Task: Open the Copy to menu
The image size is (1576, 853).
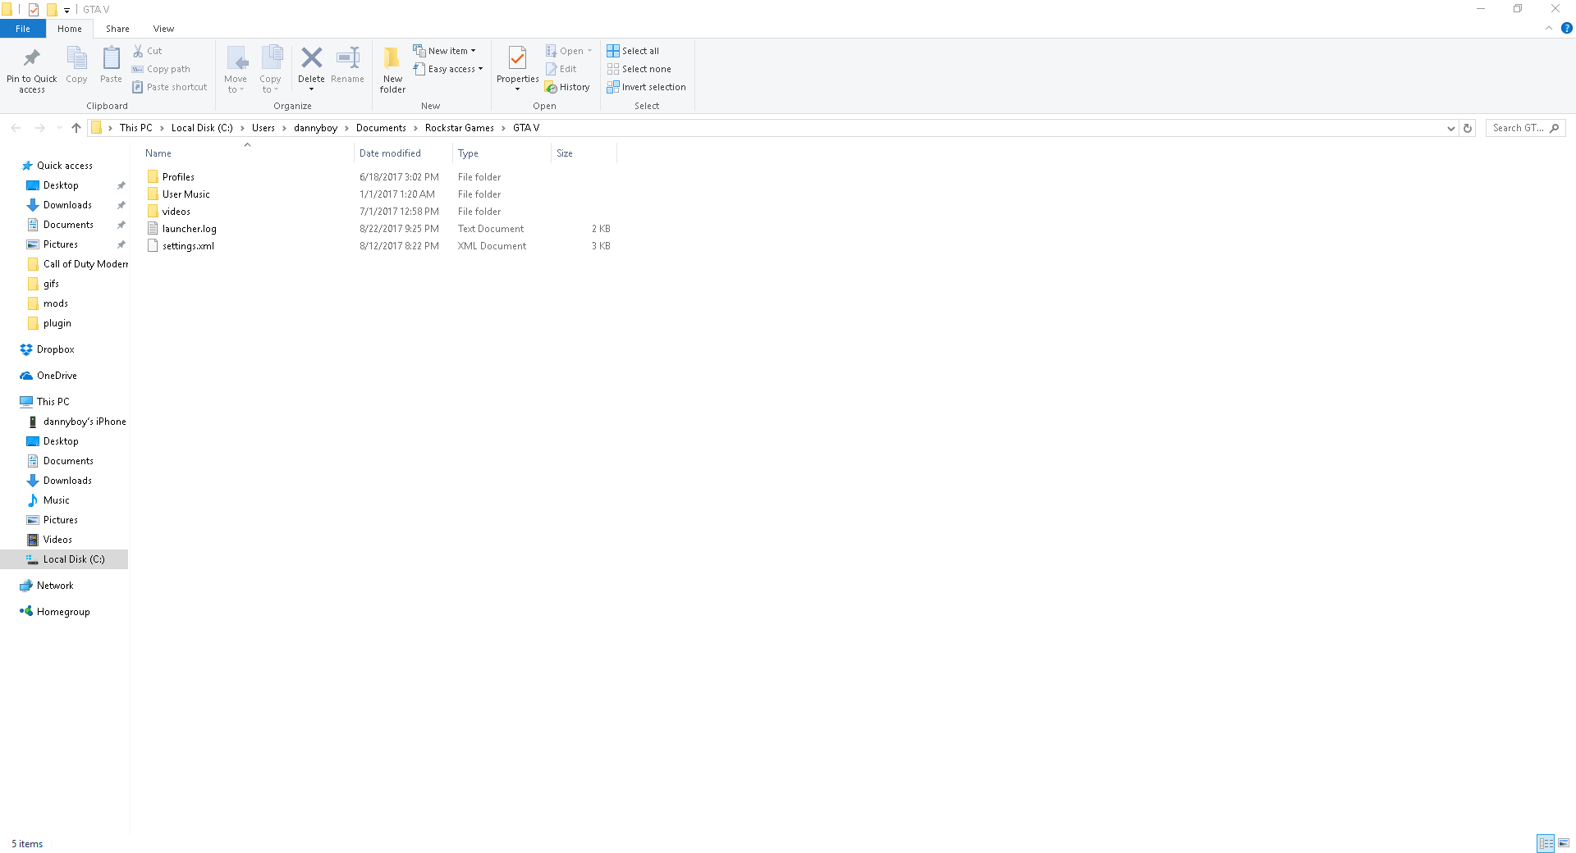Action: (270, 70)
